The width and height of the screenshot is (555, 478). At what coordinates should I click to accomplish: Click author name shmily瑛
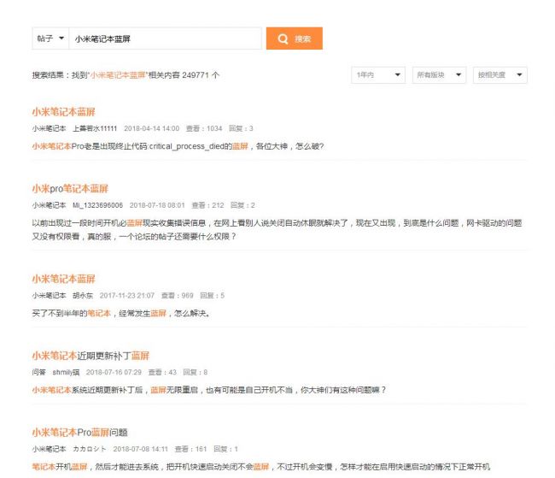tap(66, 372)
